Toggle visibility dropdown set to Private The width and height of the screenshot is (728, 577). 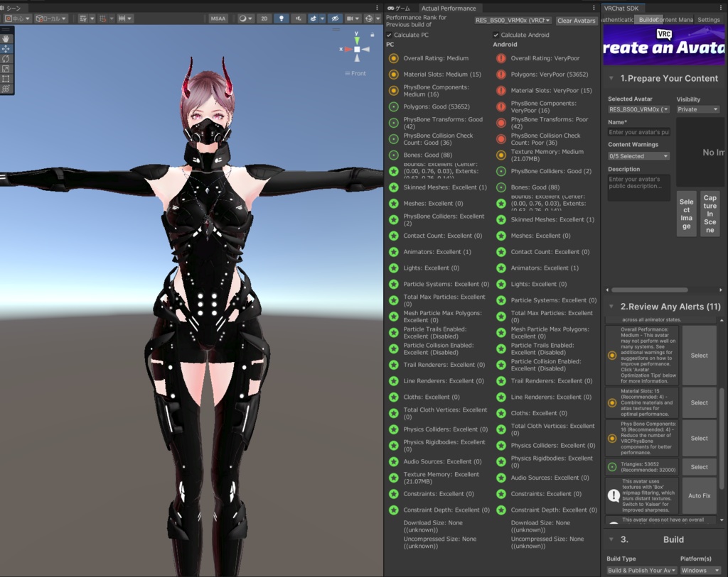click(700, 109)
